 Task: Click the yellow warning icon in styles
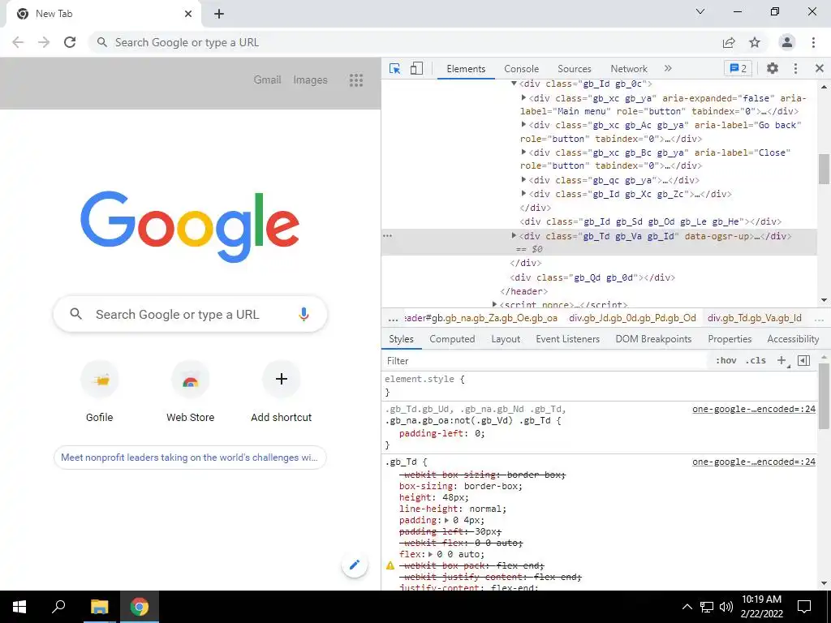tap(390, 565)
